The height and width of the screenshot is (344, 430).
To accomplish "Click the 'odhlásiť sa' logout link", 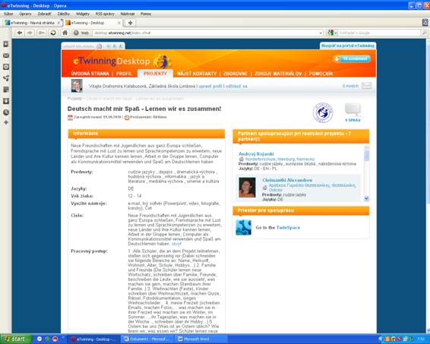I will tap(236, 86).
